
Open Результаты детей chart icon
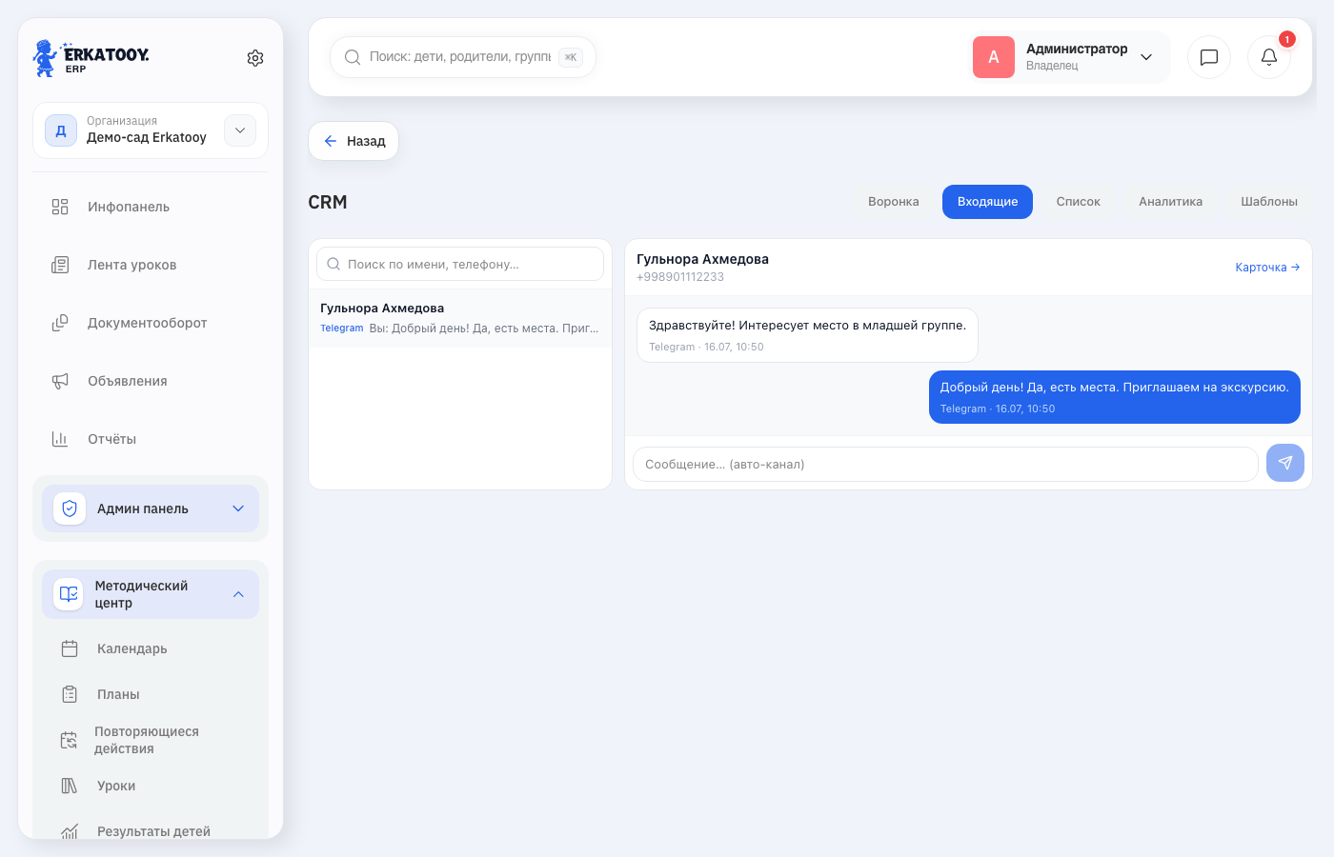[70, 831]
